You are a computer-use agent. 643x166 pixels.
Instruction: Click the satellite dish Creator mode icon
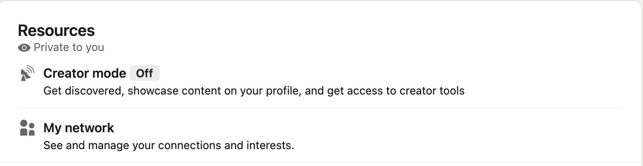tap(27, 73)
